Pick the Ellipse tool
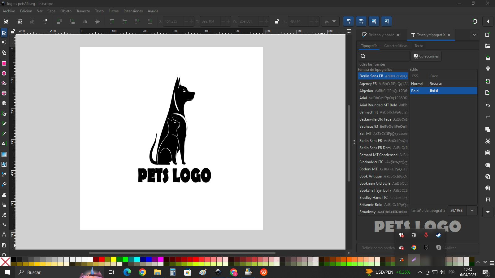This screenshot has height=278, width=495. tap(4, 74)
